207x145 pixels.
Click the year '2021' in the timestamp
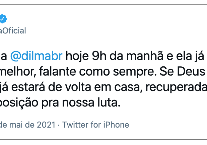pyautogui.click(x=46, y=125)
